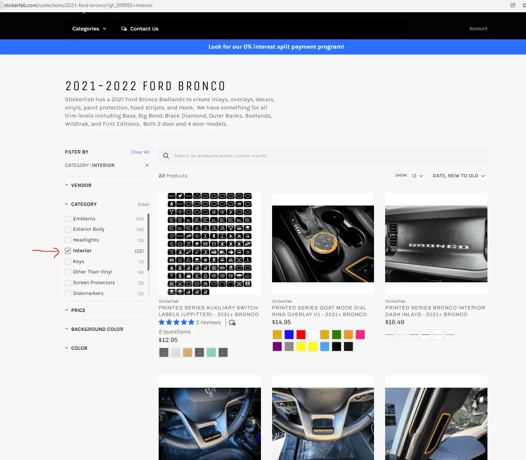Choose the first swatch under Dash Inlays
Screen dimensions: 526x460
(390, 335)
